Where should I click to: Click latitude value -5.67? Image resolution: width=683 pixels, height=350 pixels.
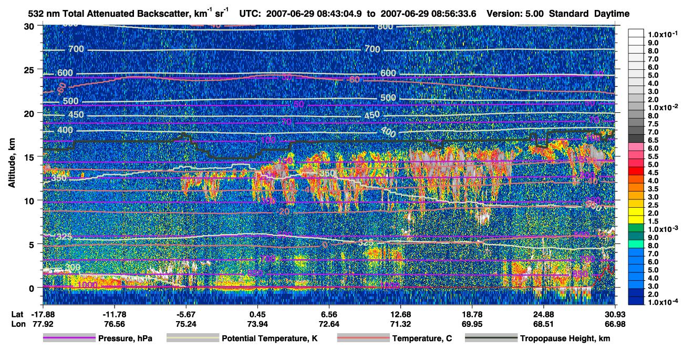click(x=185, y=314)
